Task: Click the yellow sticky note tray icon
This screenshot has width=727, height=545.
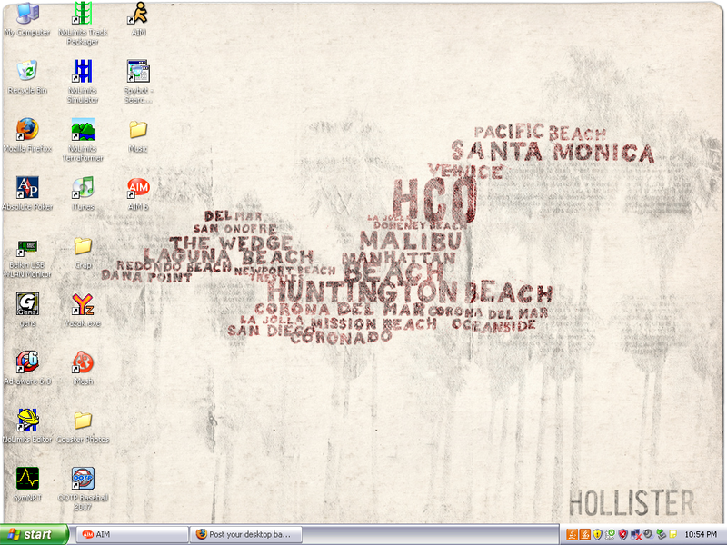Action: tap(673, 534)
